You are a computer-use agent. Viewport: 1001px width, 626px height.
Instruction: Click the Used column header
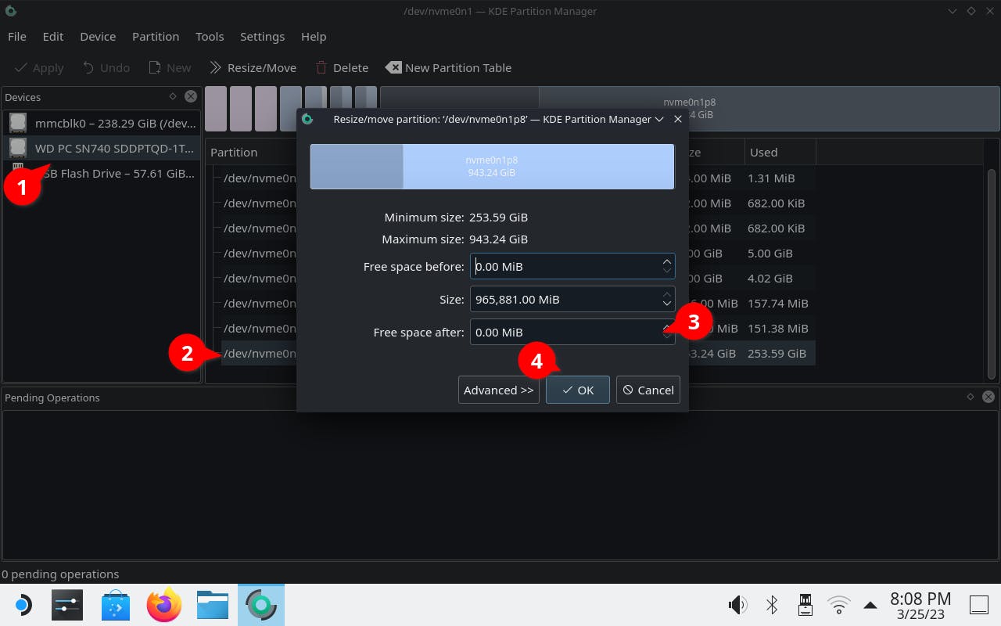[779, 152]
